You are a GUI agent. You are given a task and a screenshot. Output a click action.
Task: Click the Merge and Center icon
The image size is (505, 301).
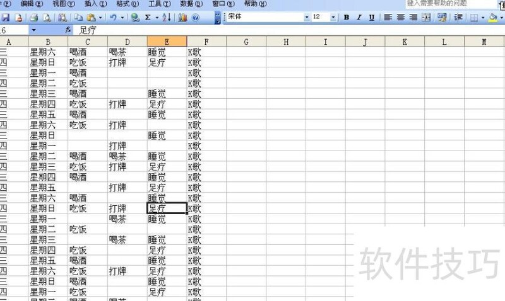pyautogui.click(x=426, y=18)
